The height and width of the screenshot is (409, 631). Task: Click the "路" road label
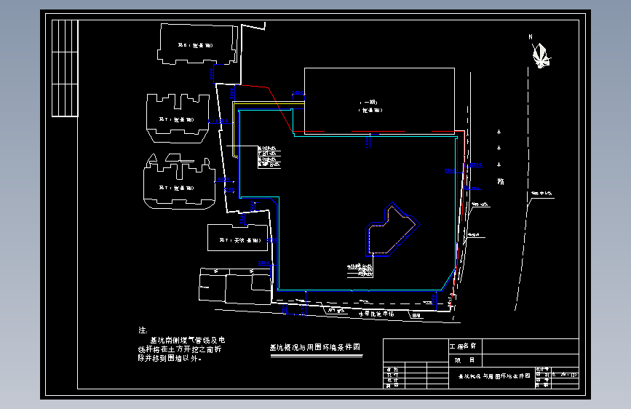click(x=501, y=181)
